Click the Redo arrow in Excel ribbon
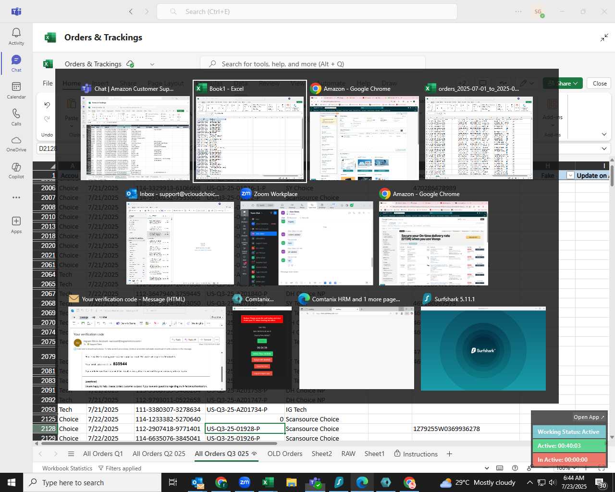Viewport: 615px width, 492px height. pyautogui.click(x=47, y=119)
